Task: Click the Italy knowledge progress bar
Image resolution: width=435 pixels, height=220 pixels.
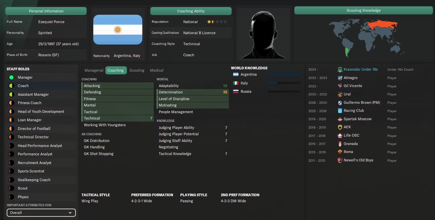Action: tap(284, 83)
